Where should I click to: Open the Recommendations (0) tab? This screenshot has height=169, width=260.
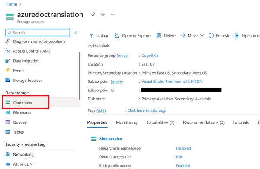click(204, 122)
